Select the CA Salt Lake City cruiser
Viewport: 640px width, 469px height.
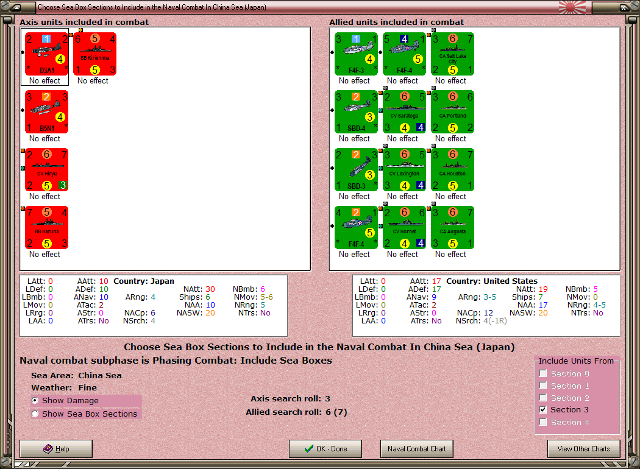[453, 54]
